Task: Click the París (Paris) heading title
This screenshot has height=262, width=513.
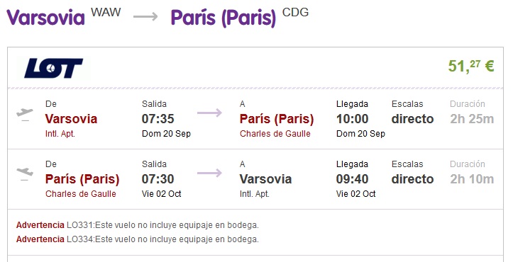Action: [x=224, y=18]
